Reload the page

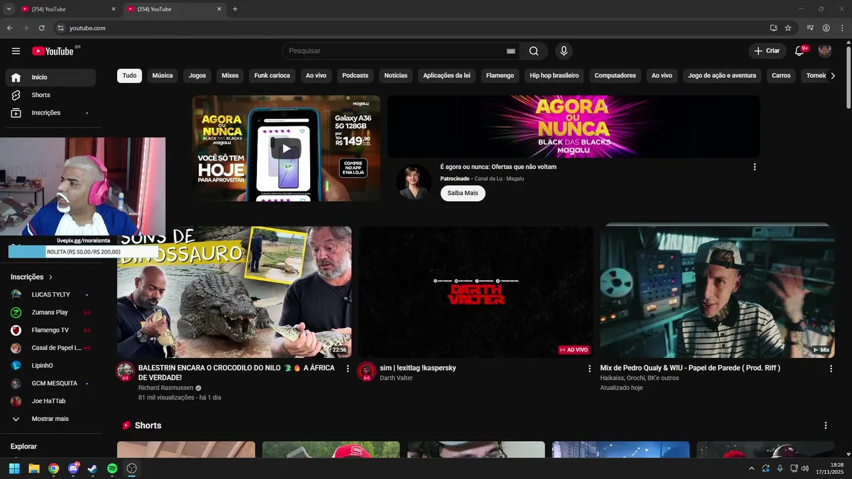coord(41,28)
